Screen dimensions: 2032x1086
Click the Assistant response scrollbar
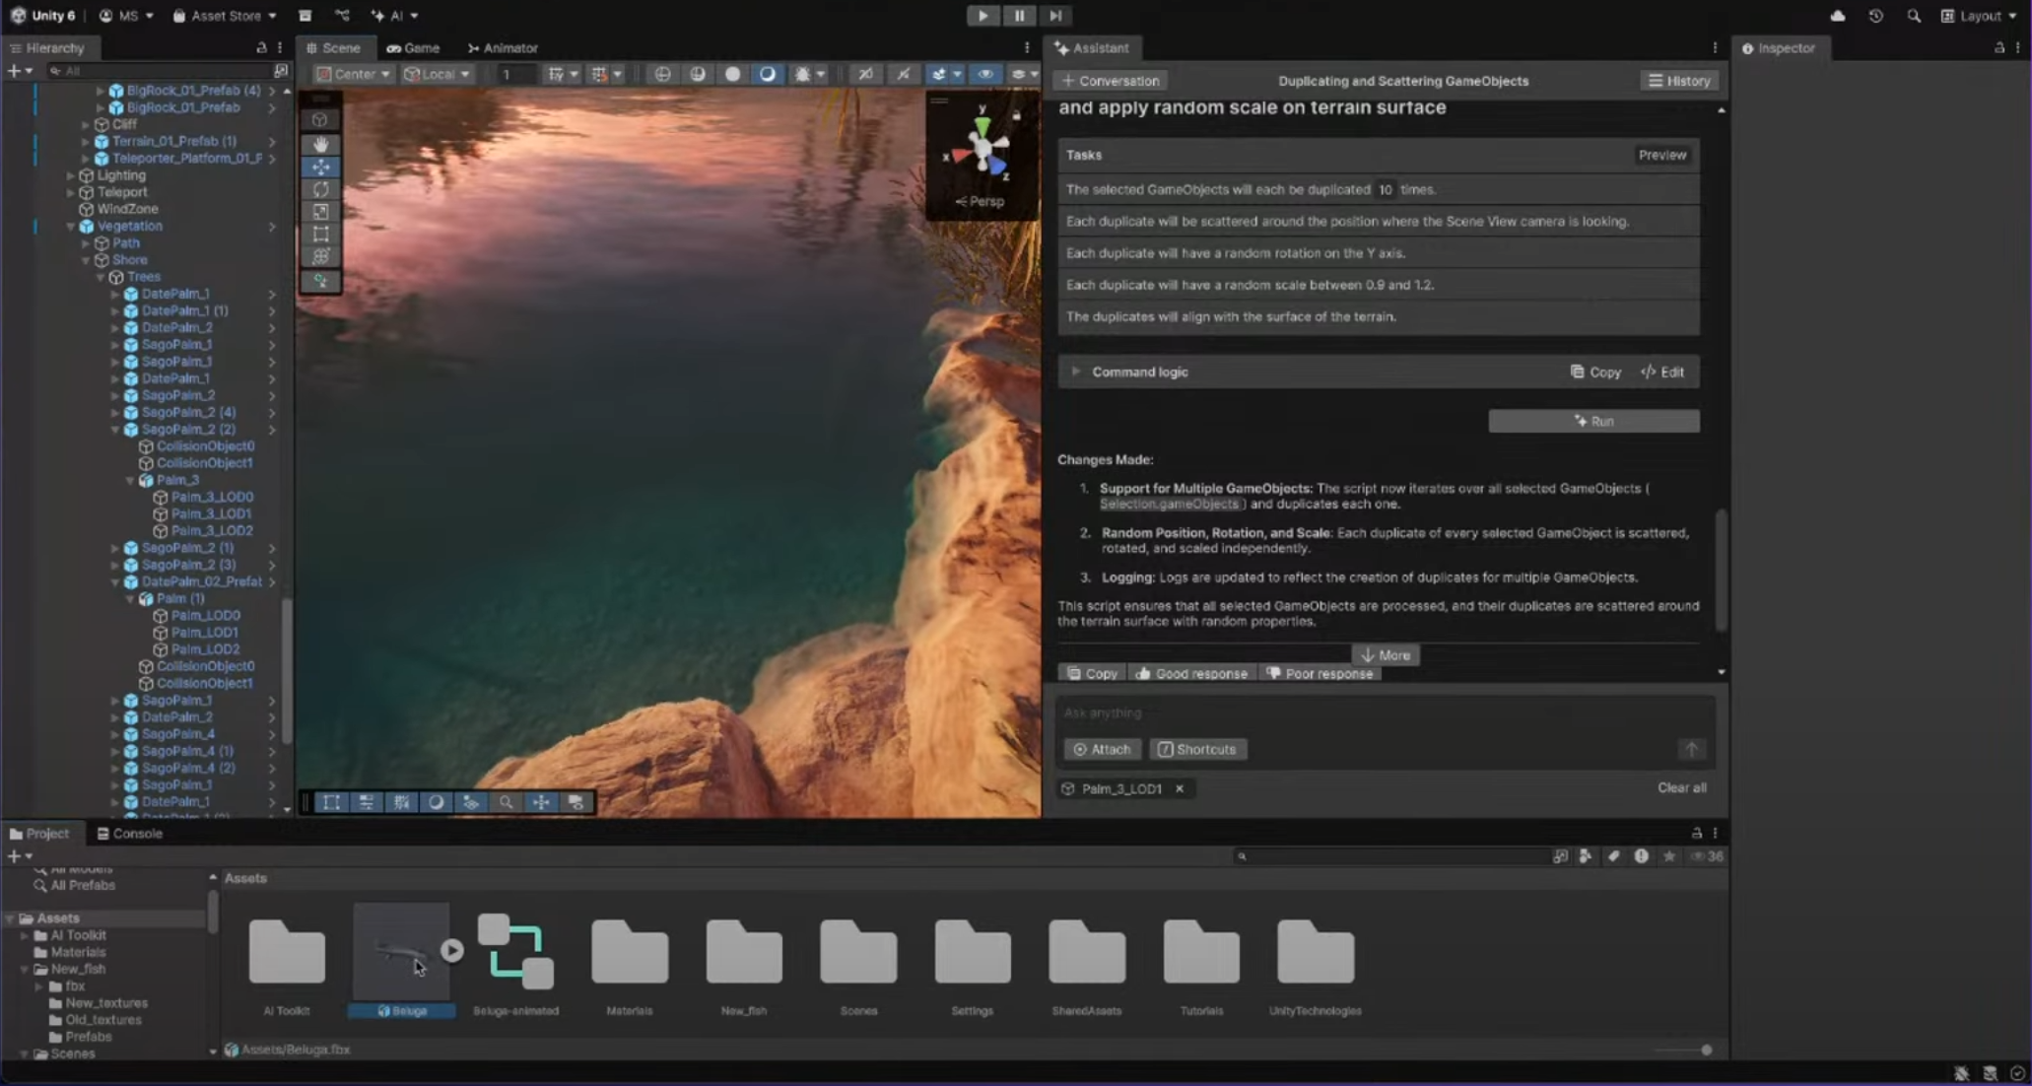(x=1721, y=570)
